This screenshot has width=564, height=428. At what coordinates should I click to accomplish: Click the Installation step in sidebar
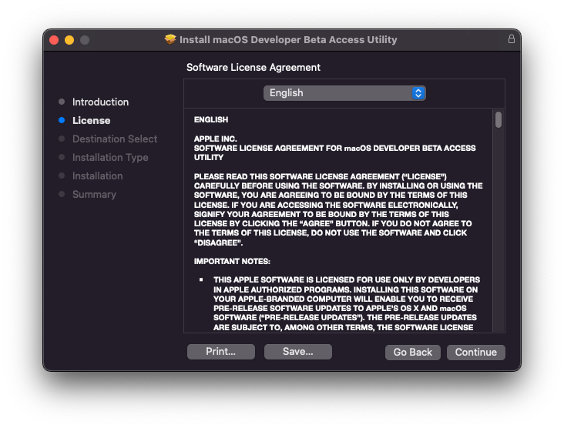(x=98, y=176)
